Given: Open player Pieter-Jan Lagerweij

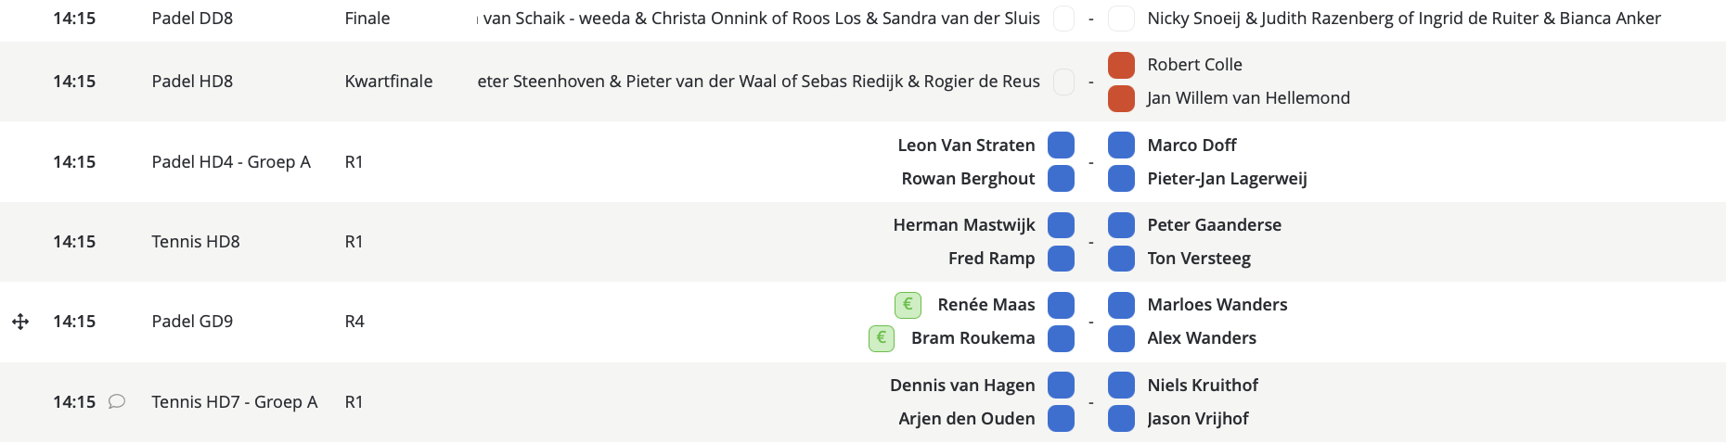Looking at the screenshot, I should pos(1227,179).
